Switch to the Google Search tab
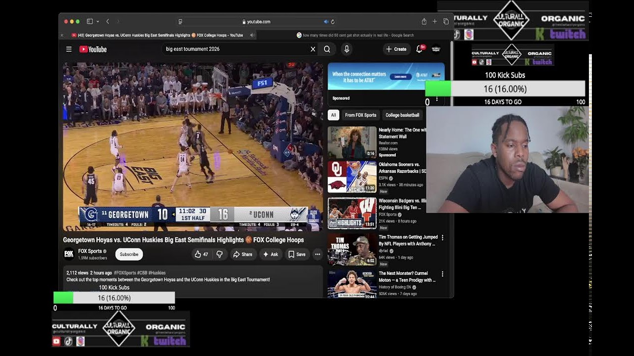The height and width of the screenshot is (356, 634). 355,35
